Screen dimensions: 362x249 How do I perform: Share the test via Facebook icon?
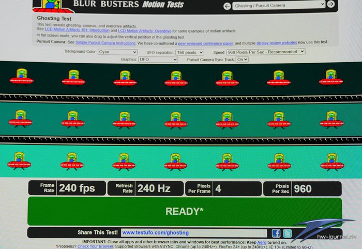pyautogui.click(x=276, y=233)
